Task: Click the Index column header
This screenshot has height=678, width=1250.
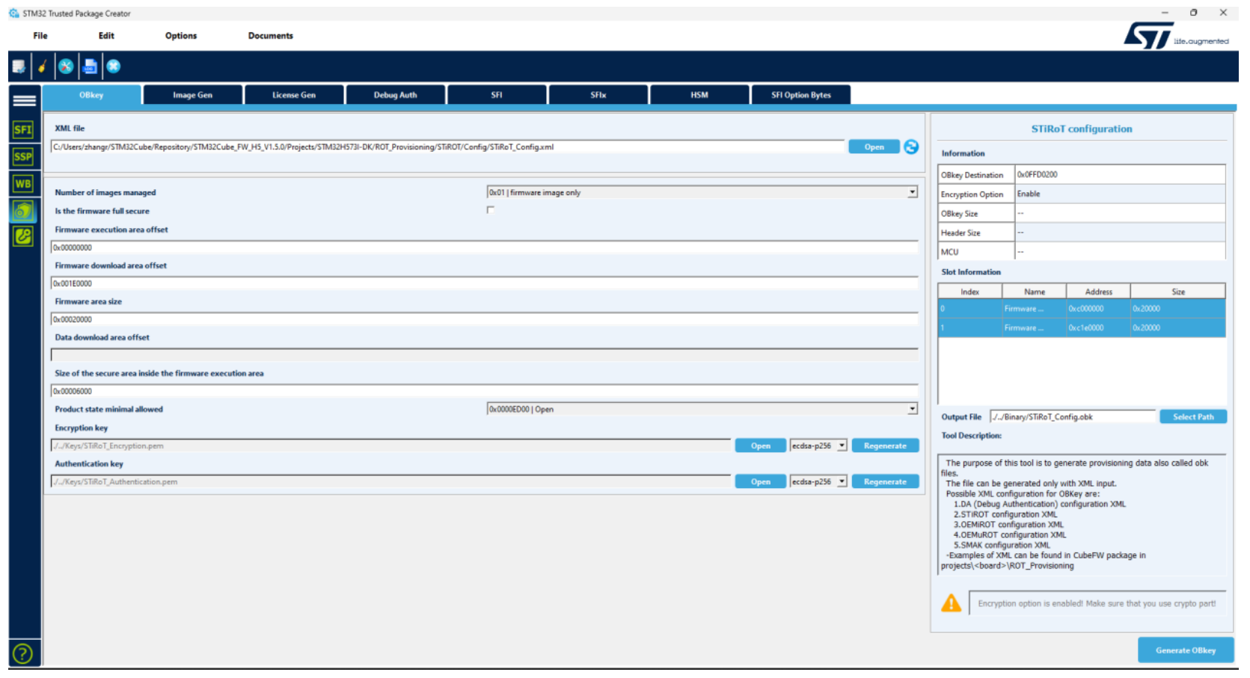Action: pos(970,292)
